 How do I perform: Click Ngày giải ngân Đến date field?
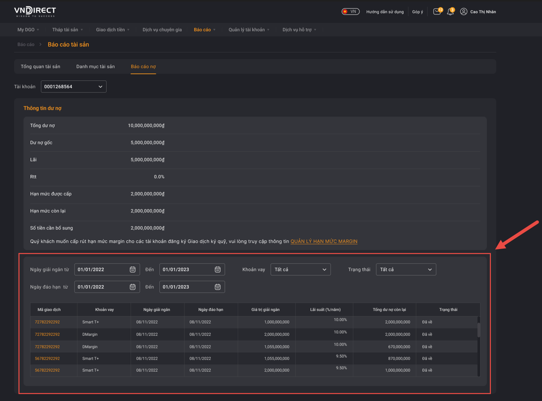(x=192, y=269)
